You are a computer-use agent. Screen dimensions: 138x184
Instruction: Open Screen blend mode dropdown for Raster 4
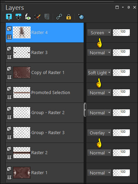coord(99,33)
